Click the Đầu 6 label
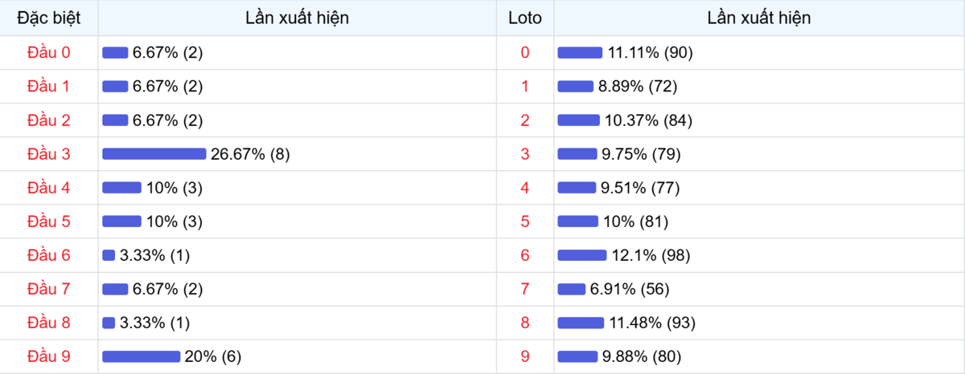This screenshot has height=374, width=965. (x=49, y=255)
